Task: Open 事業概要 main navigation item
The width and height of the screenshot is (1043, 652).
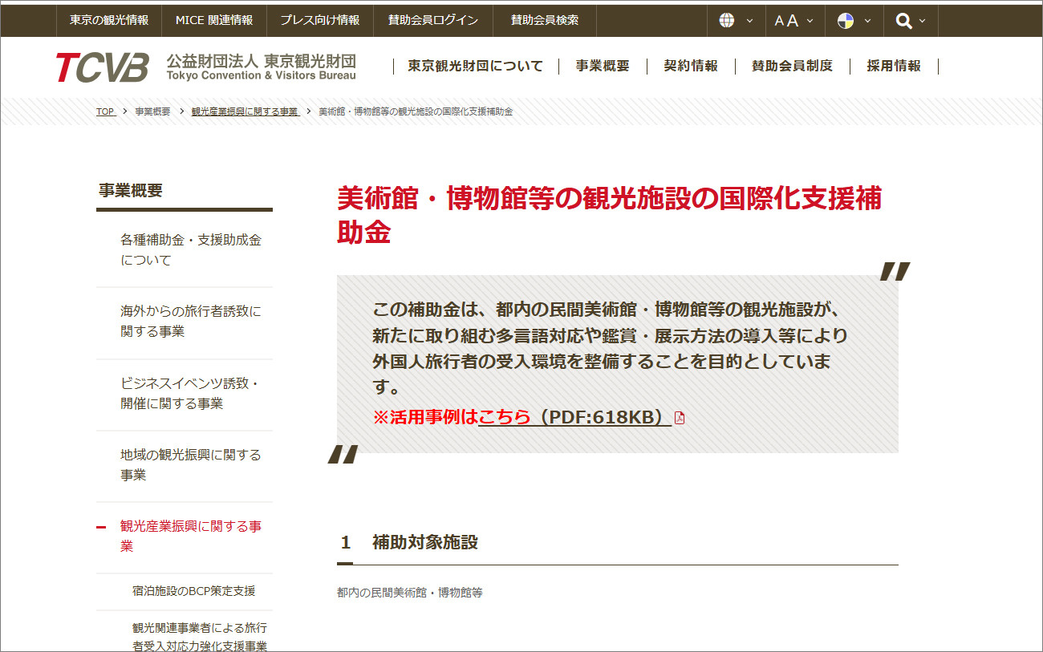Action: (603, 67)
